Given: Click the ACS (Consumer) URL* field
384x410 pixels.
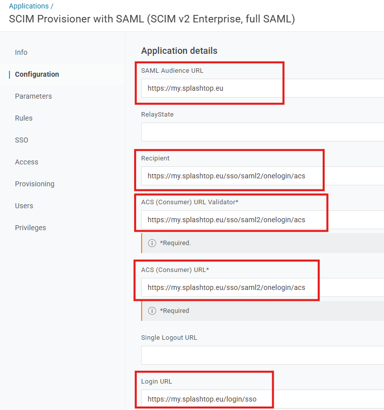Looking at the screenshot, I should coord(262,287).
